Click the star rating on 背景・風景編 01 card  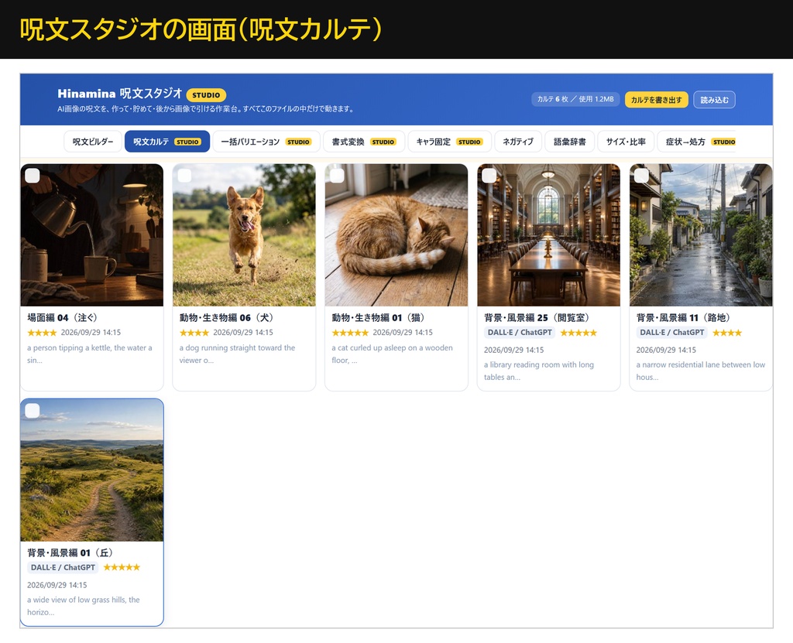122,567
